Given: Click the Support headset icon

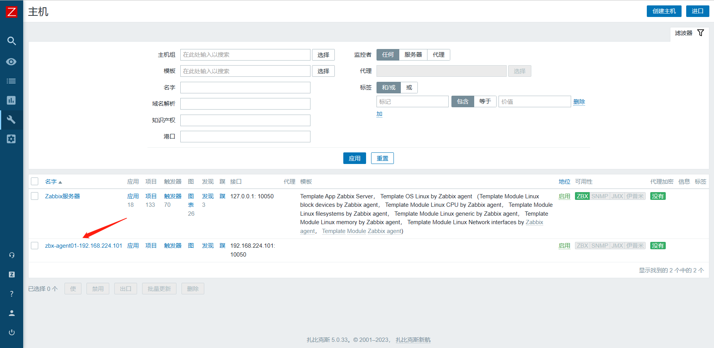Looking at the screenshot, I should [12, 255].
